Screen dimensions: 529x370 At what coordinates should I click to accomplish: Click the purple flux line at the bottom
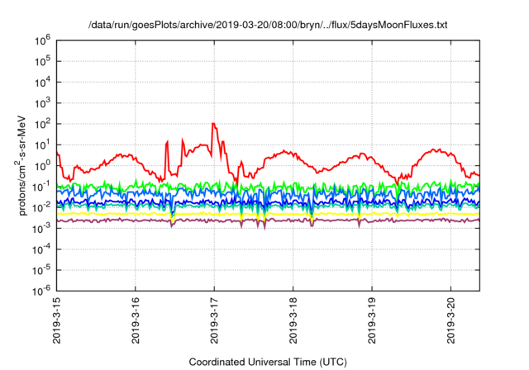(x=268, y=221)
